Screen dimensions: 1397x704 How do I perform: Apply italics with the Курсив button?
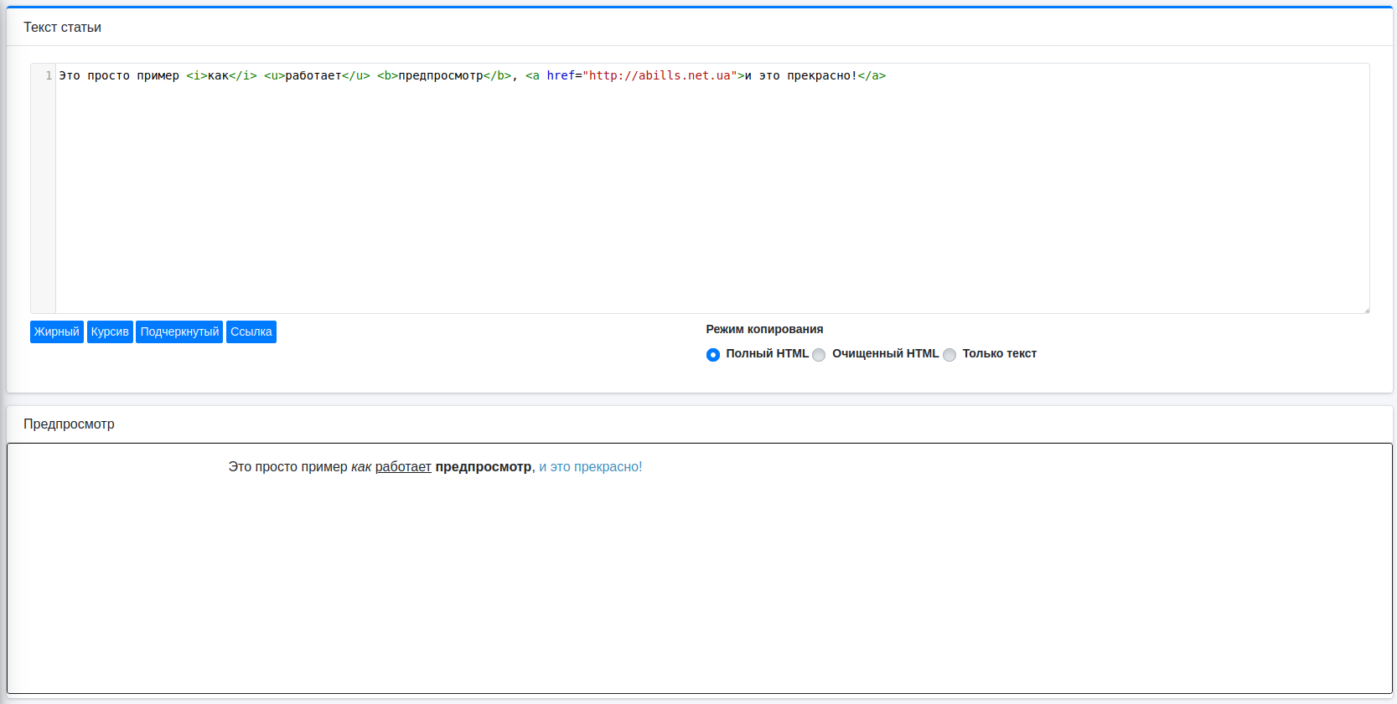(110, 332)
